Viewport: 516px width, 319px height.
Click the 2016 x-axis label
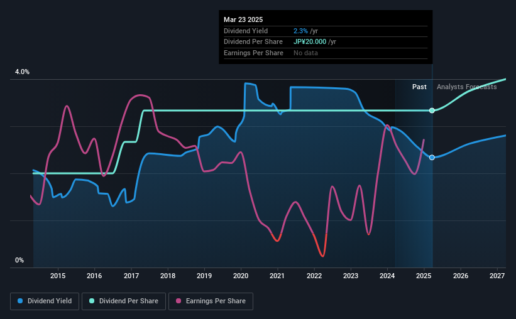pyautogui.click(x=94, y=276)
